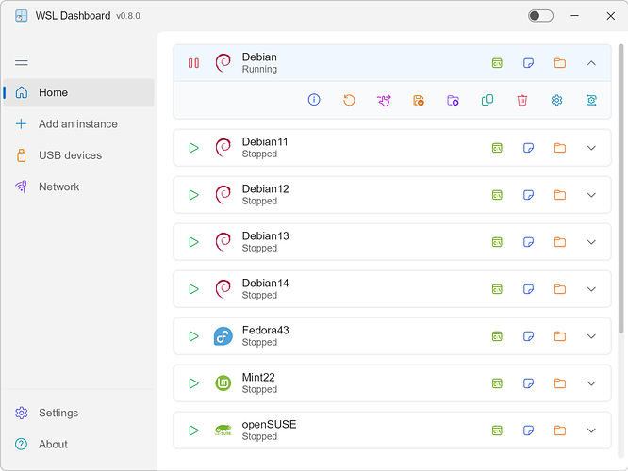Open folder for Debian14
Image resolution: width=628 pixels, height=471 pixels.
point(560,289)
